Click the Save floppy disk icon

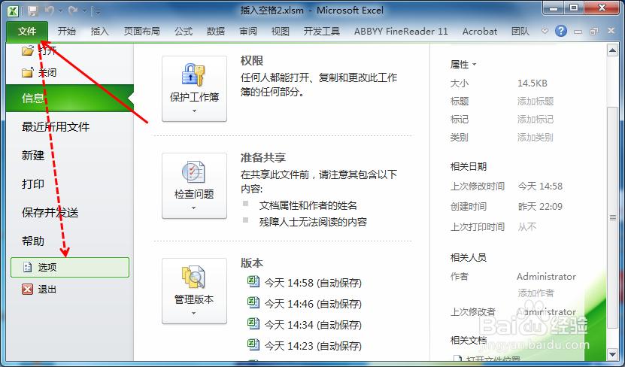(33, 11)
